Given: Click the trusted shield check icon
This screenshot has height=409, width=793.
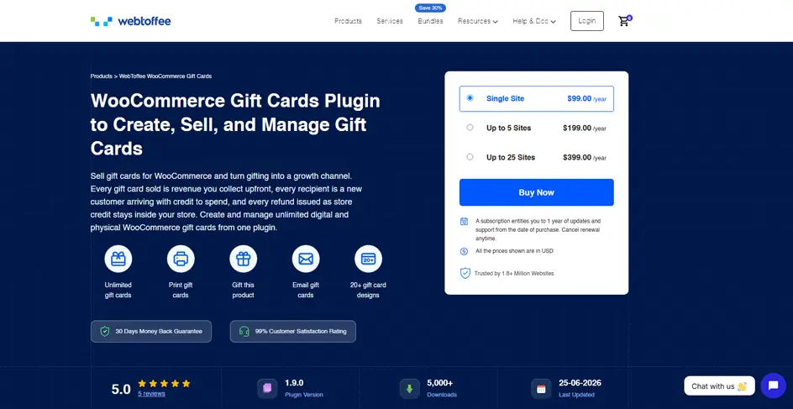Looking at the screenshot, I should [x=465, y=274].
